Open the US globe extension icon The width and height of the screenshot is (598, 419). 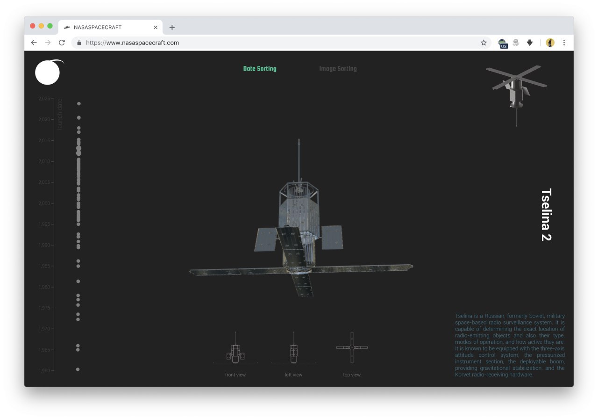503,43
